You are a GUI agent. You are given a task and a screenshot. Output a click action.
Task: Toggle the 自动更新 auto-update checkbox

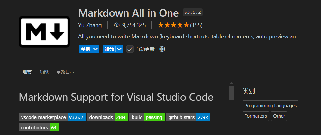pos(130,49)
